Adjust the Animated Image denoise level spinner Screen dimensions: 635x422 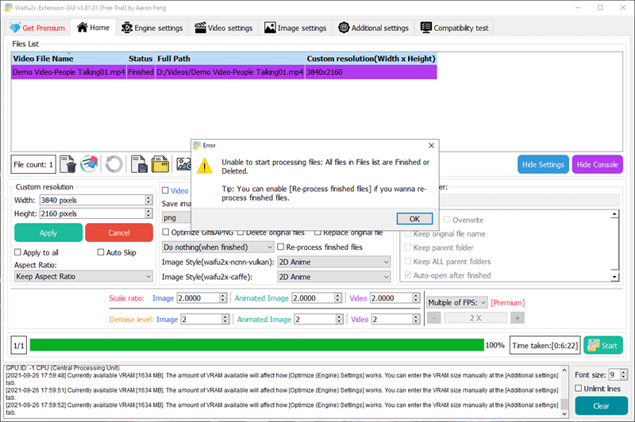pyautogui.click(x=340, y=319)
